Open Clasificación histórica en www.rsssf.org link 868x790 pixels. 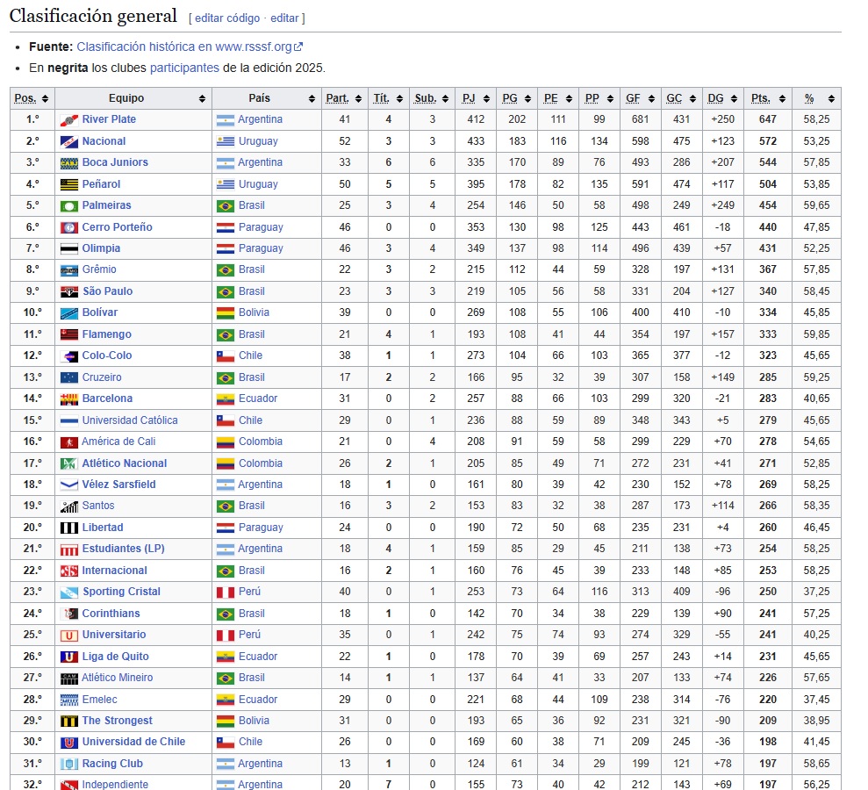pos(190,47)
